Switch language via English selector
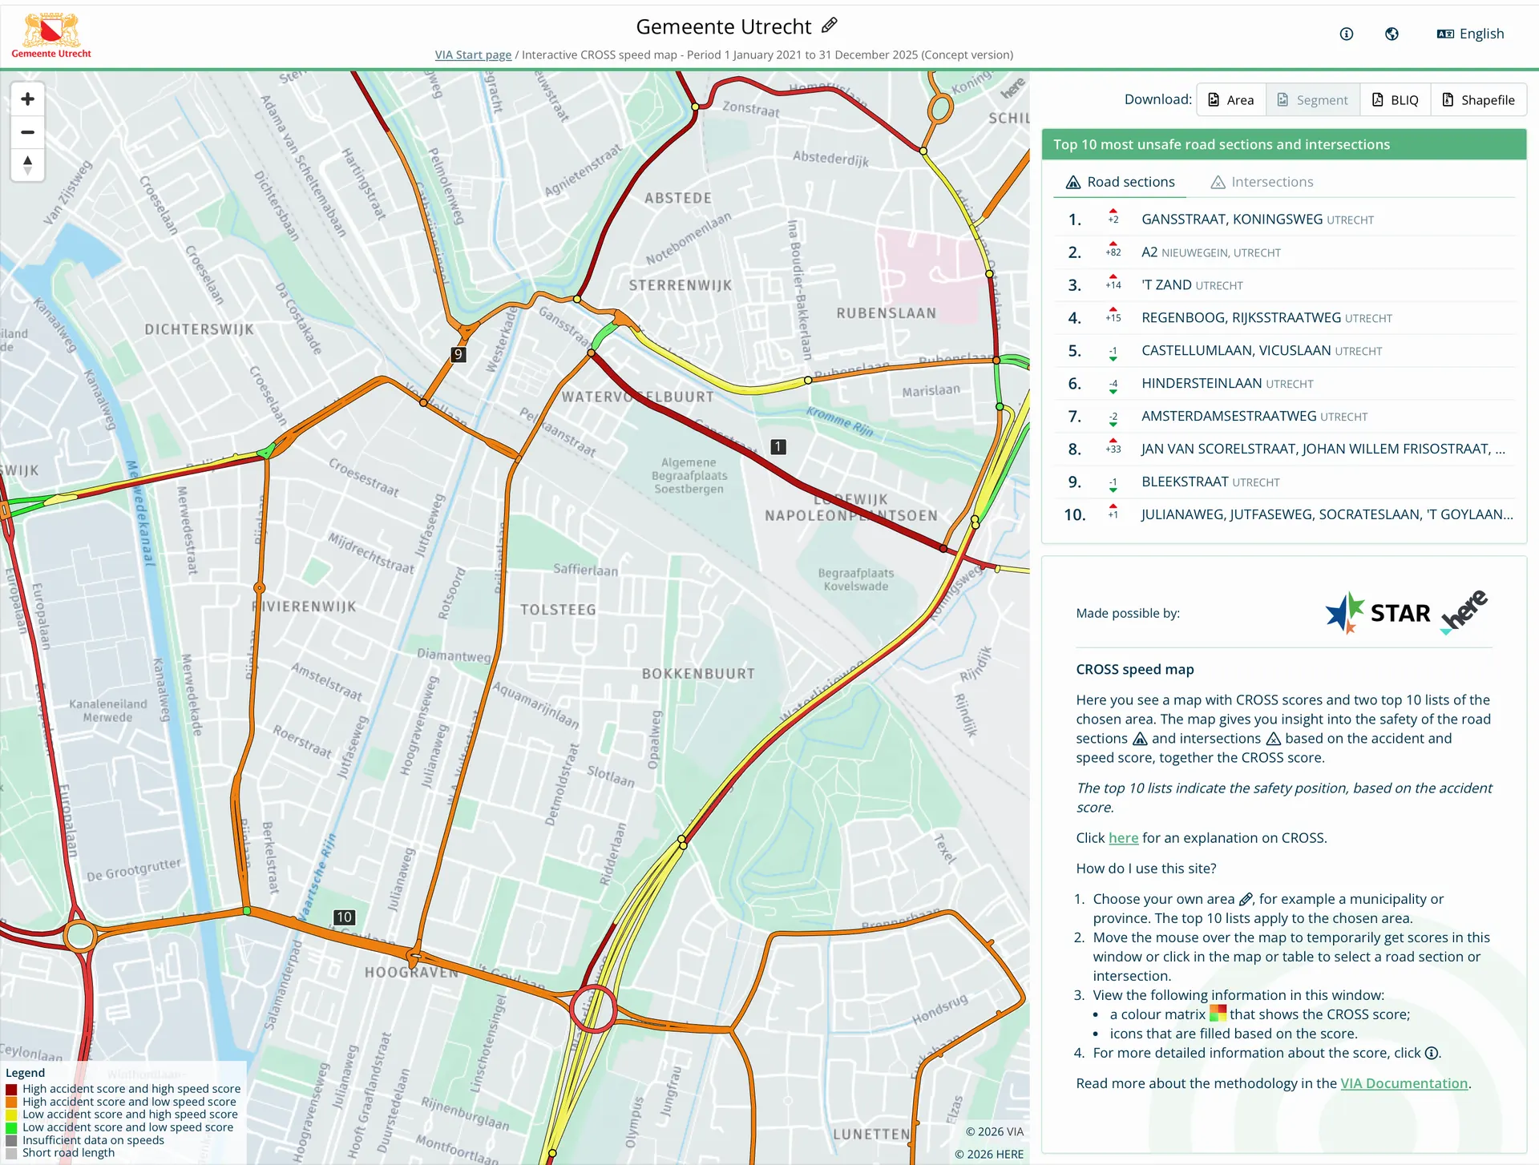 [1470, 34]
